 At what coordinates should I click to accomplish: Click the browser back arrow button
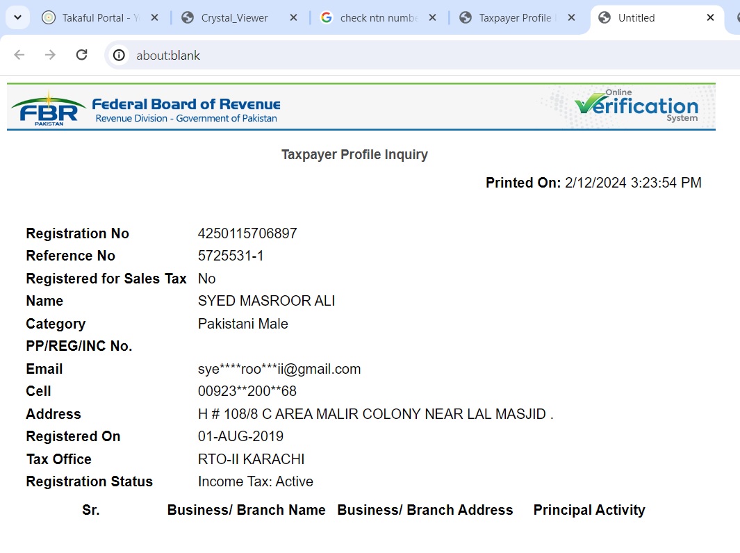(x=19, y=55)
